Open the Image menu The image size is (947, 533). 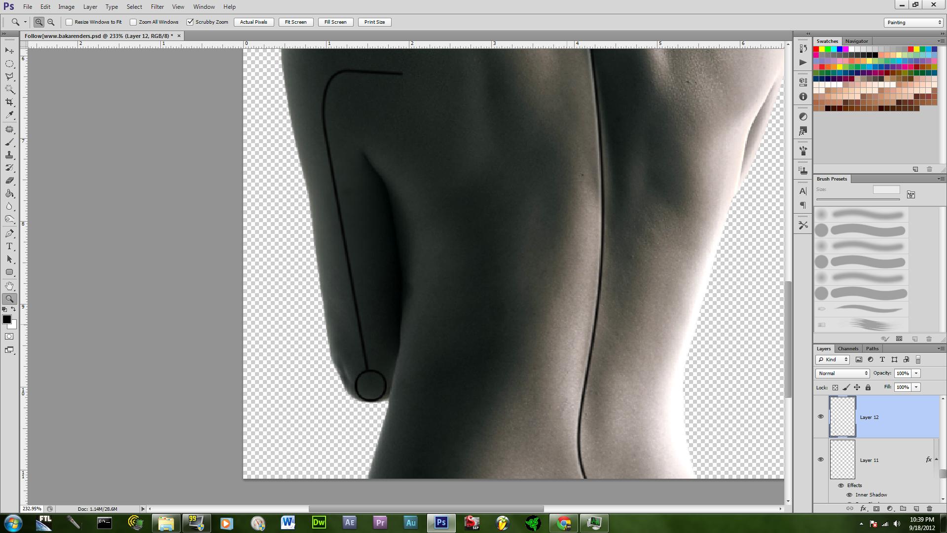(67, 7)
